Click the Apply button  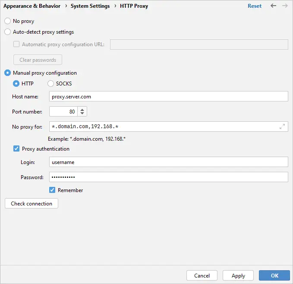coord(238,275)
